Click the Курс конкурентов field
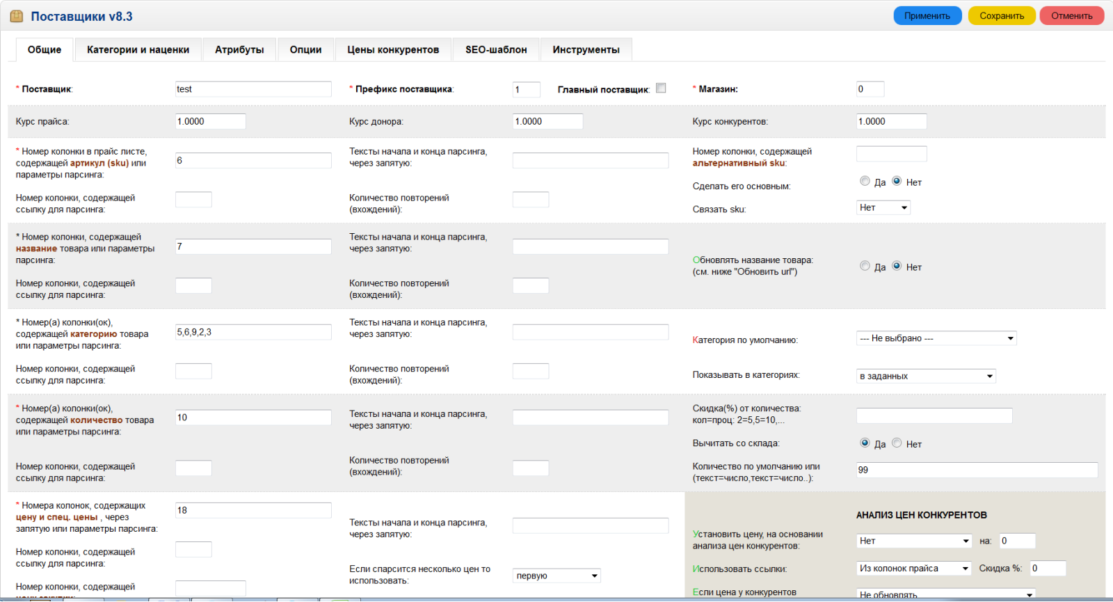 click(892, 121)
